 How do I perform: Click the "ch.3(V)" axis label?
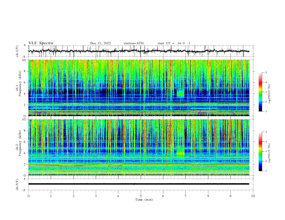click(x=17, y=184)
